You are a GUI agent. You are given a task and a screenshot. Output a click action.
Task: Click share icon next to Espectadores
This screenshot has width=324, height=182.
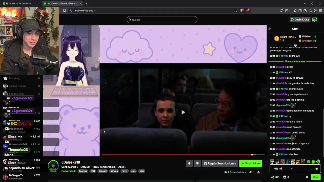pyautogui.click(x=250, y=172)
